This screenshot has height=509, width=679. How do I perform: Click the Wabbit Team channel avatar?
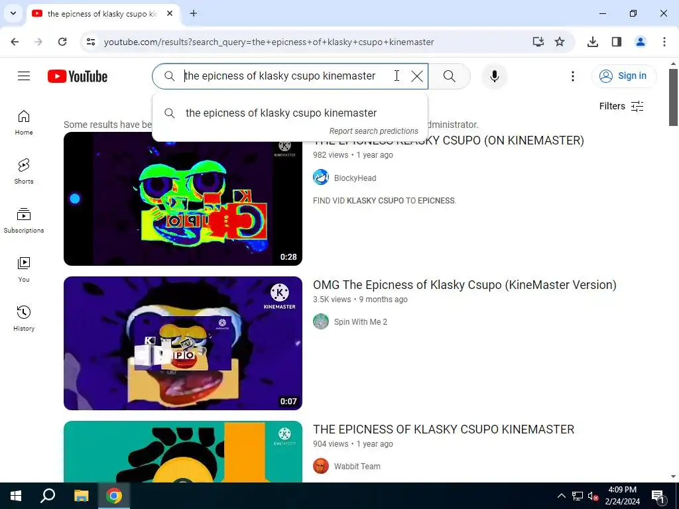click(321, 466)
